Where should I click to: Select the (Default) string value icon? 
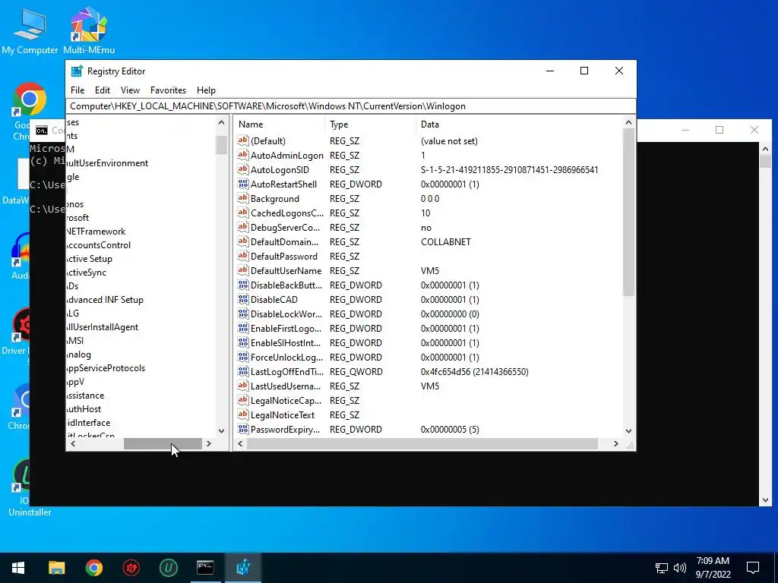(x=242, y=140)
